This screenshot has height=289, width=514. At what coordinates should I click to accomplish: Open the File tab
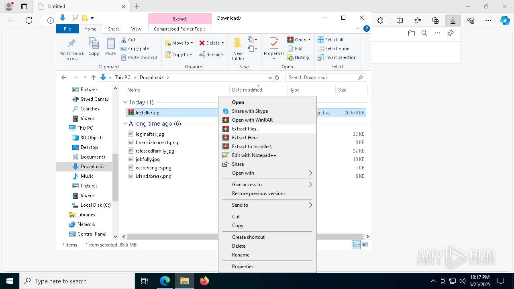pyautogui.click(x=67, y=29)
